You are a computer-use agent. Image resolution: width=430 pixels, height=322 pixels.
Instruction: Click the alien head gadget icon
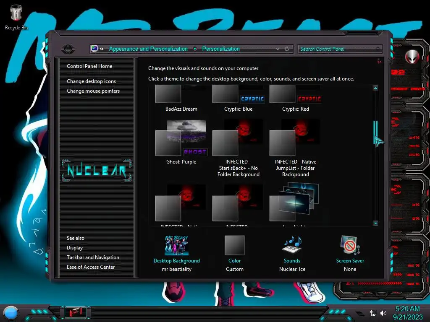point(412,57)
